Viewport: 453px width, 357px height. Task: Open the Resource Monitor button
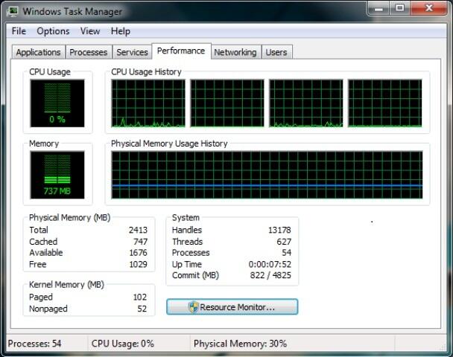232,307
